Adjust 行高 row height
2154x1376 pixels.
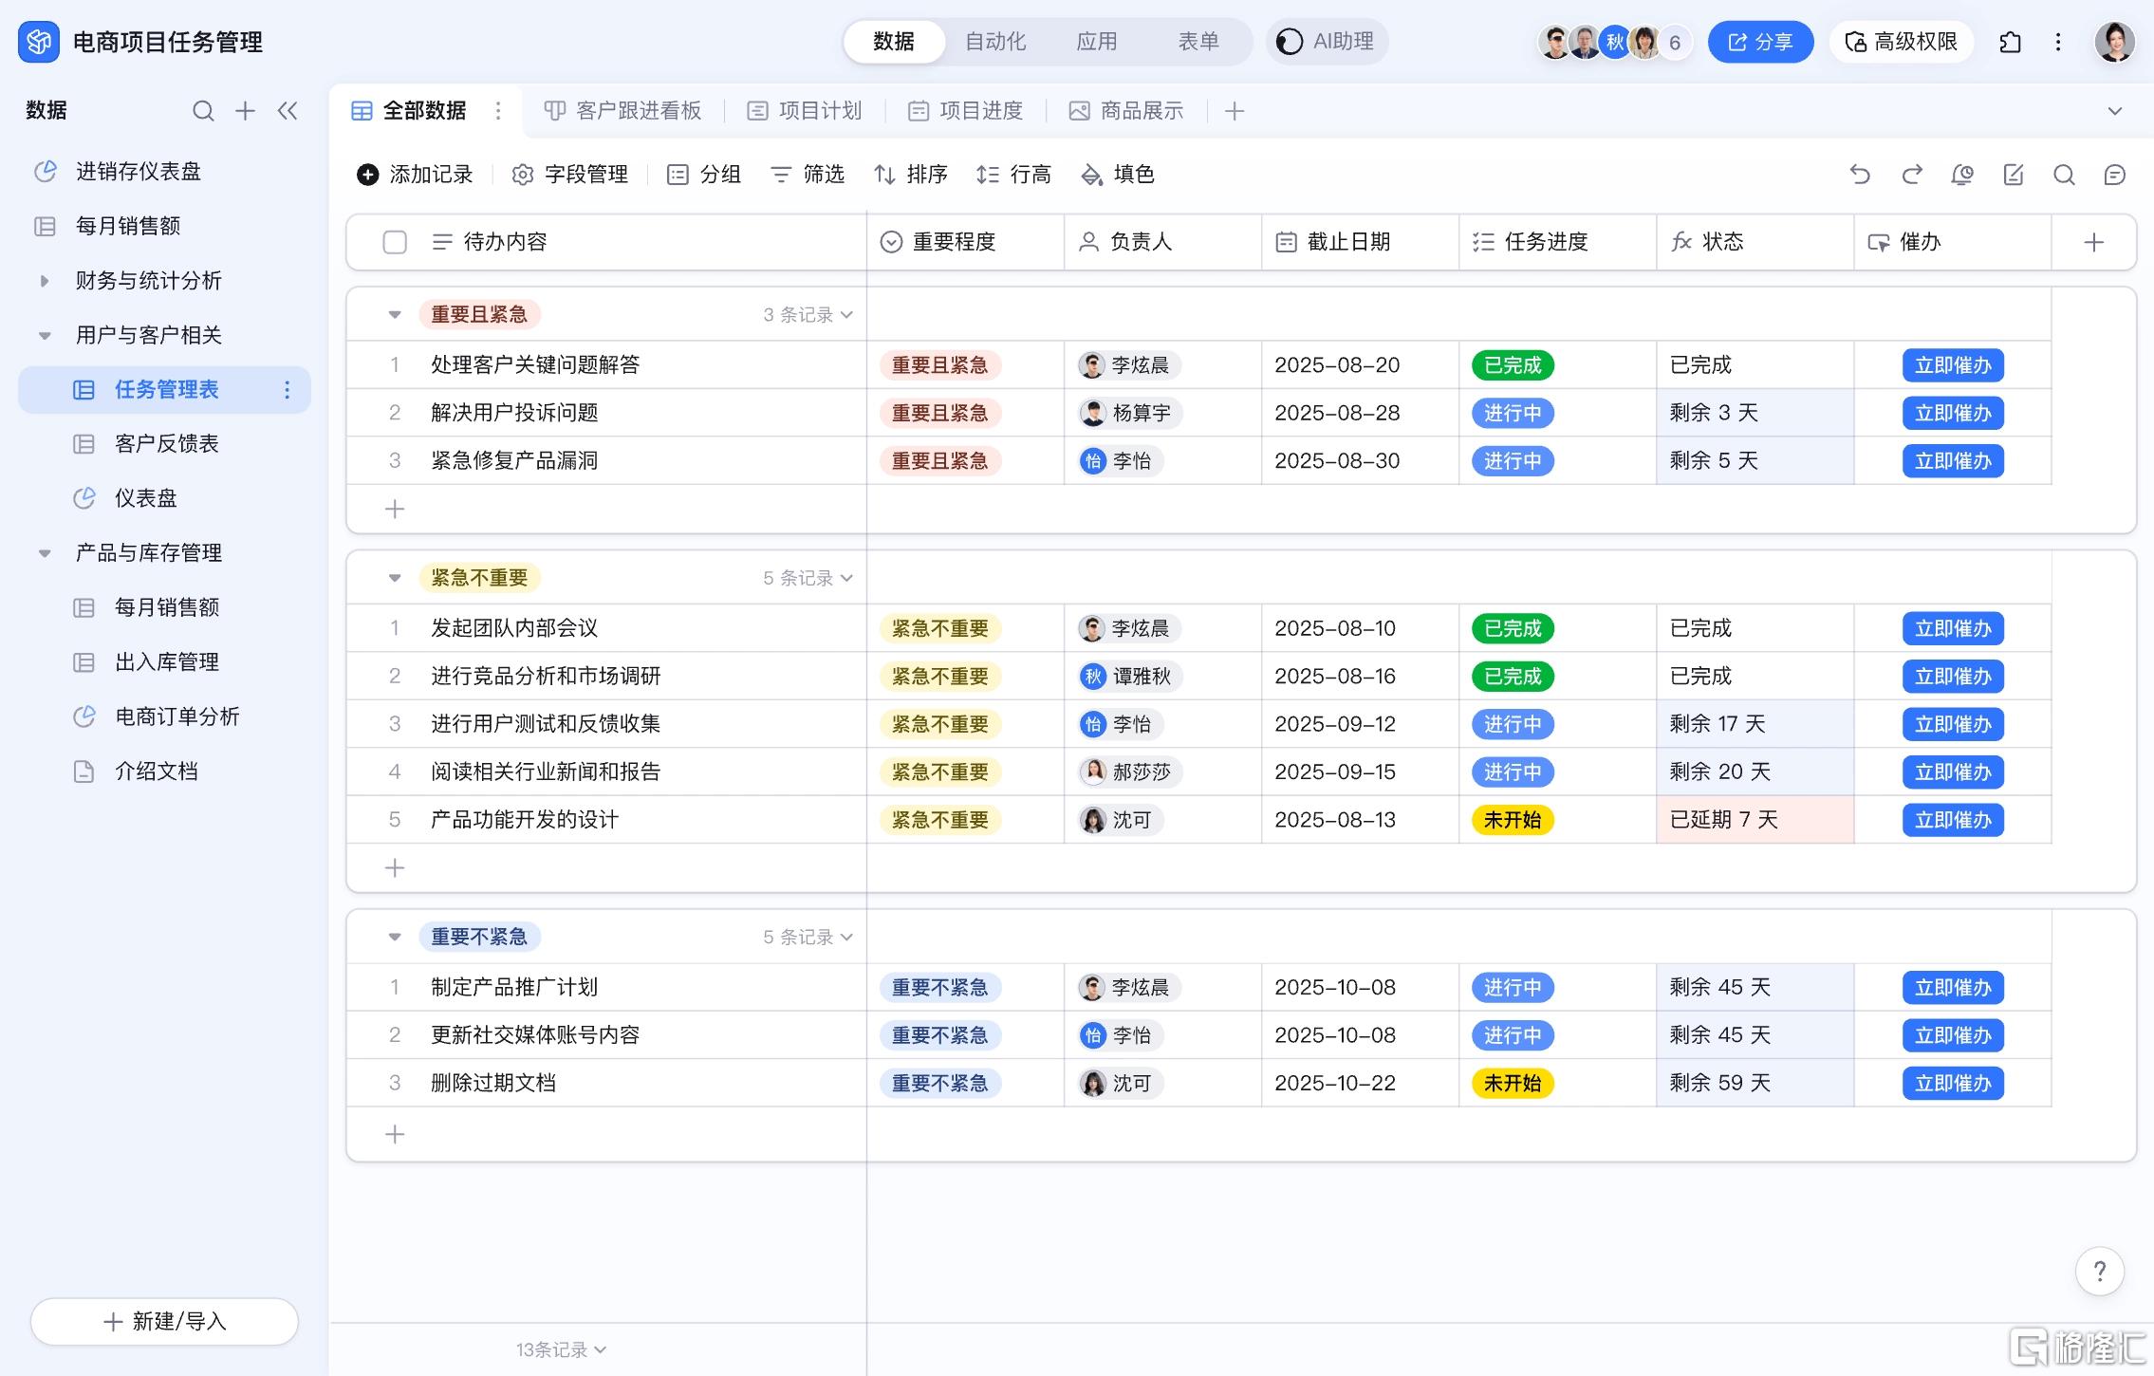[x=1013, y=175]
